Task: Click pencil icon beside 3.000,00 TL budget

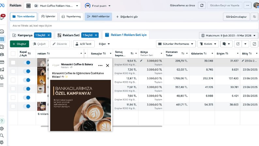Action: coord(141,61)
